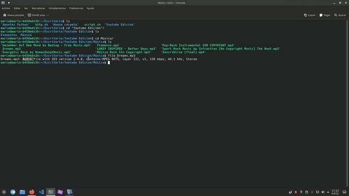Click the highlighted 'Audio' word in output
349x196 pixels.
click(x=27, y=59)
